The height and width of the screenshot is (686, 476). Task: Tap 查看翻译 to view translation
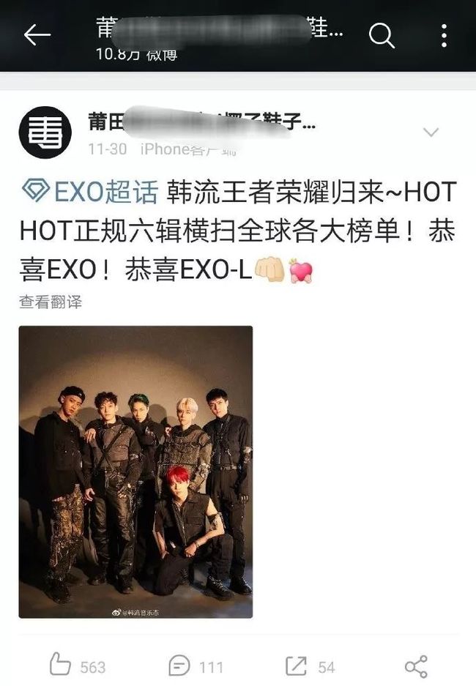pyautogui.click(x=51, y=302)
